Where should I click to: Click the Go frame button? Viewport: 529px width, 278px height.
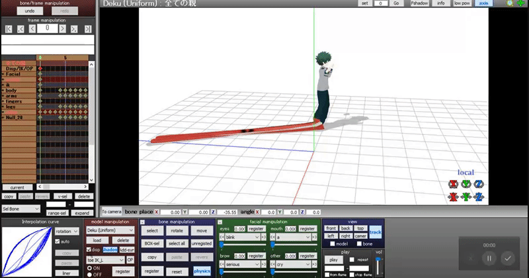coord(396,3)
